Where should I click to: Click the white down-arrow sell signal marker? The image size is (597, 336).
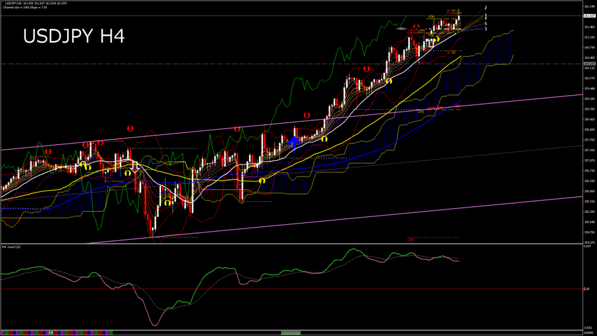135,167
